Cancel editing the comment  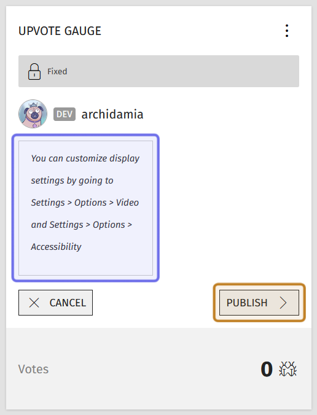[56, 303]
